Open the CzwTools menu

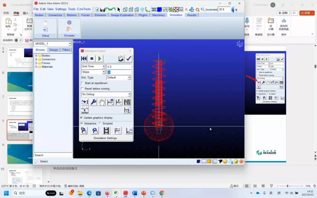(84, 9)
